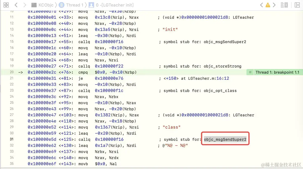Click the @"%@ - %@" format string

point(175,146)
